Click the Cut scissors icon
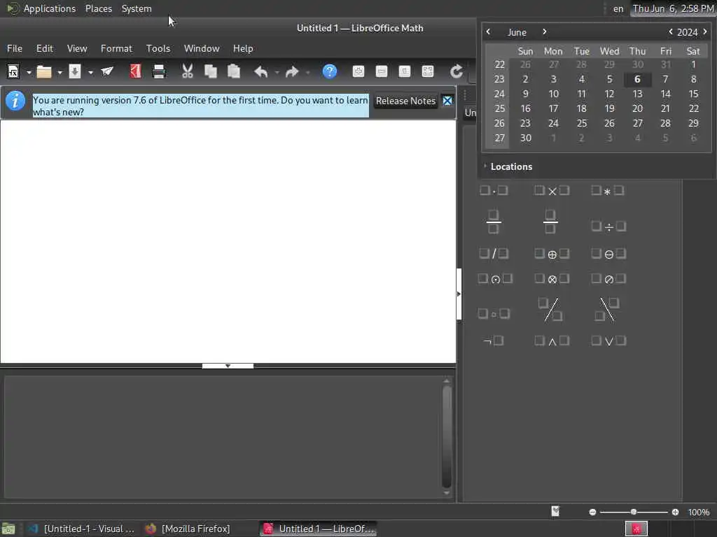Image resolution: width=717 pixels, height=537 pixels. pyautogui.click(x=188, y=71)
